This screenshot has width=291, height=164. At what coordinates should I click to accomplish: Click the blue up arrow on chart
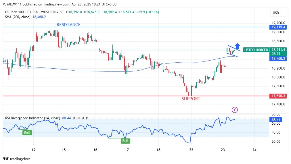coord(237,46)
